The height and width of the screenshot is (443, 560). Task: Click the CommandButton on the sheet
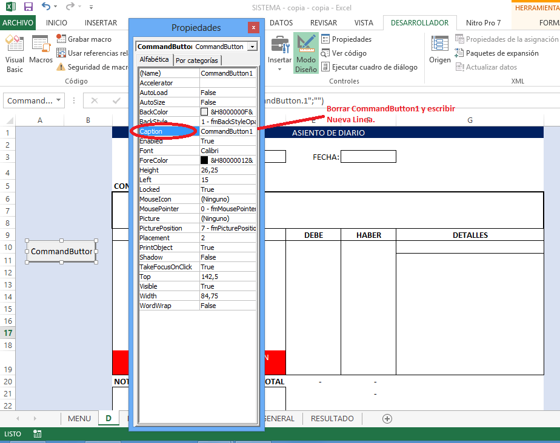point(61,251)
